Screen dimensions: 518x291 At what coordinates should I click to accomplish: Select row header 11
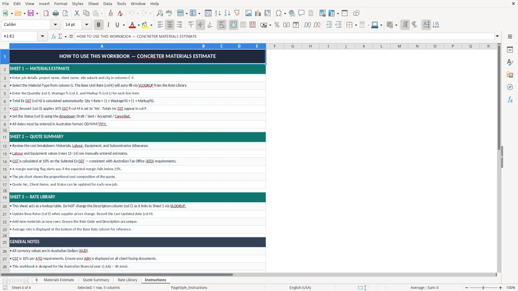(x=5, y=137)
